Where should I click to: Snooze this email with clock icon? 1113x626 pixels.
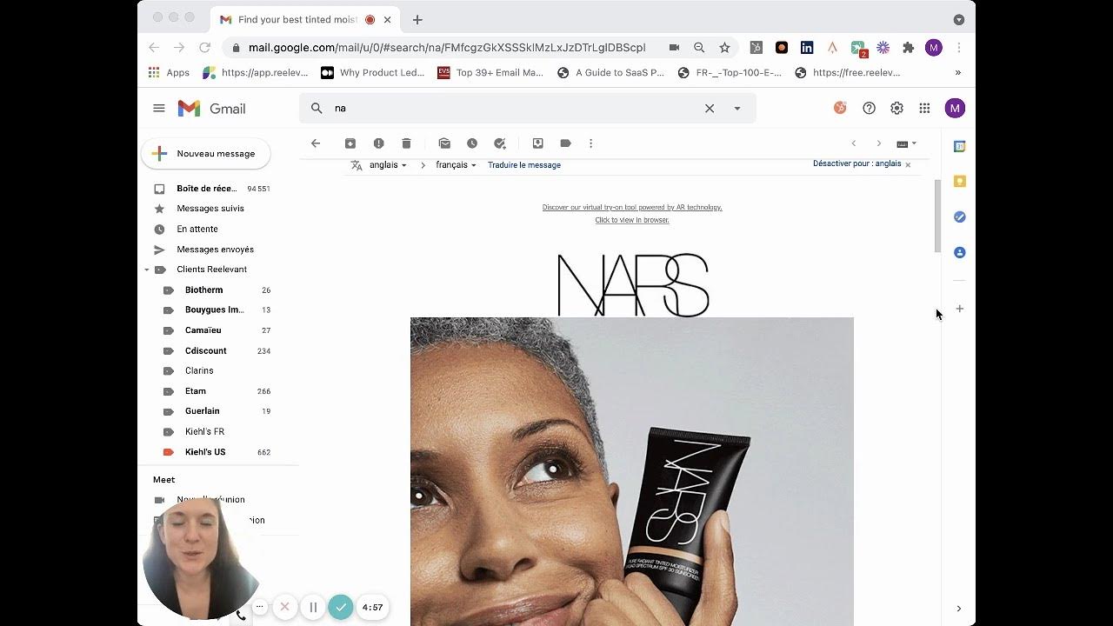(x=472, y=143)
